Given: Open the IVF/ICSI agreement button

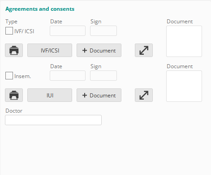Looking at the screenshot, I should click(x=50, y=50).
